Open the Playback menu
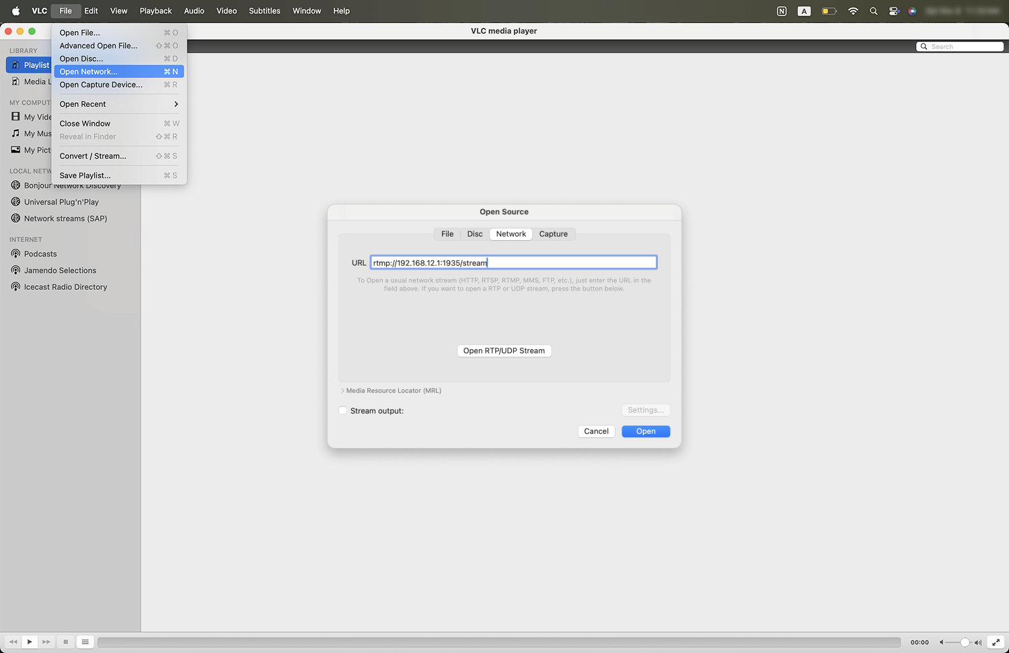Viewport: 1009px width, 653px height. (155, 11)
